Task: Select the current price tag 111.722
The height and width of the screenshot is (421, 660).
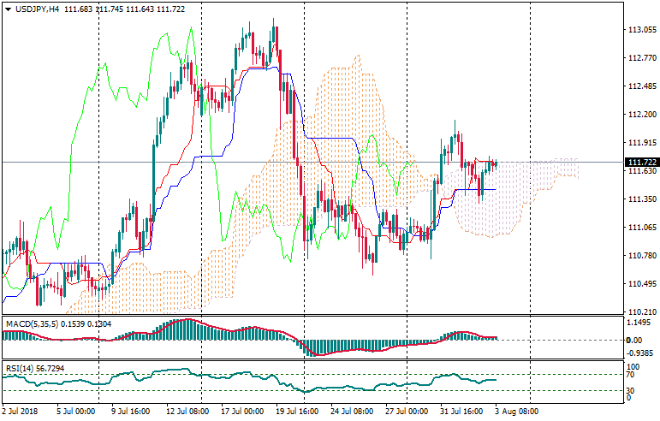Action: (x=641, y=162)
